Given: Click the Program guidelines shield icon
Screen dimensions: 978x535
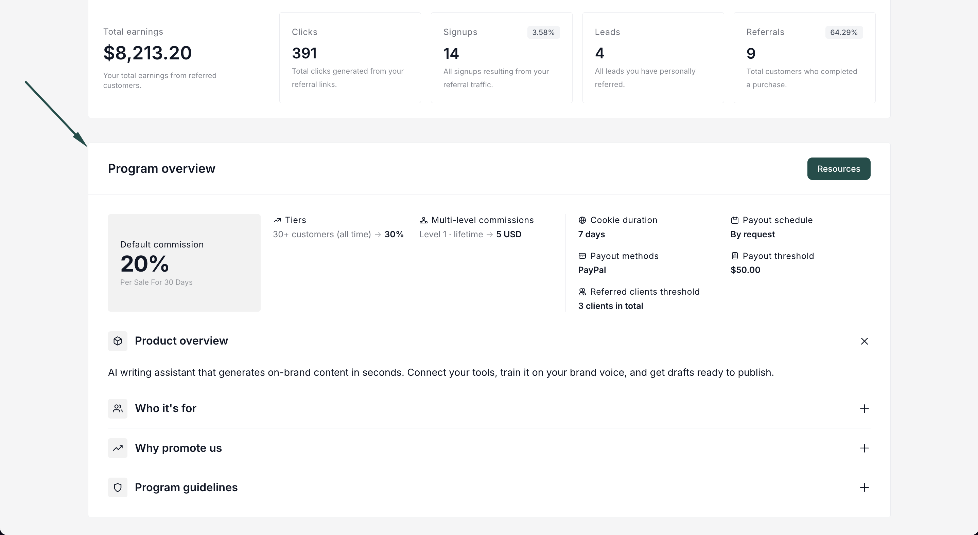Looking at the screenshot, I should (x=118, y=487).
